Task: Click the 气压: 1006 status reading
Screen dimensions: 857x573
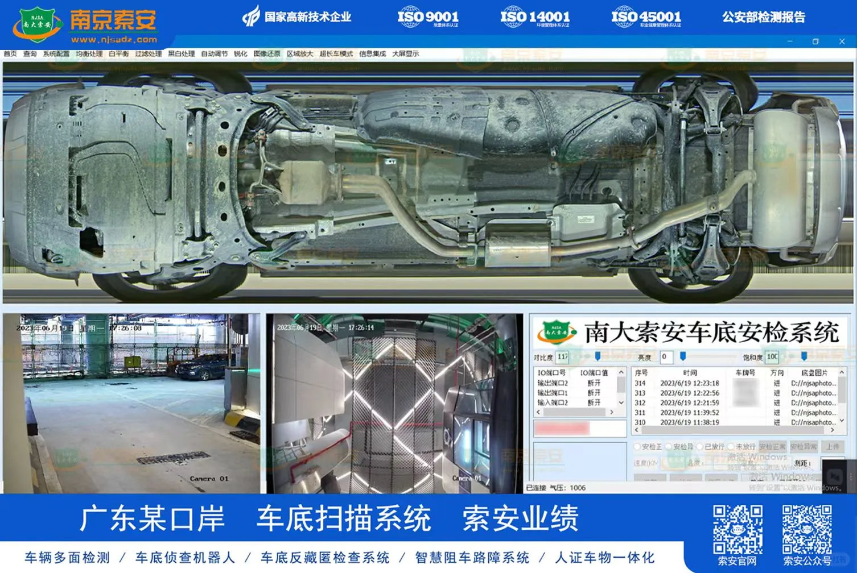Action: coord(568,488)
